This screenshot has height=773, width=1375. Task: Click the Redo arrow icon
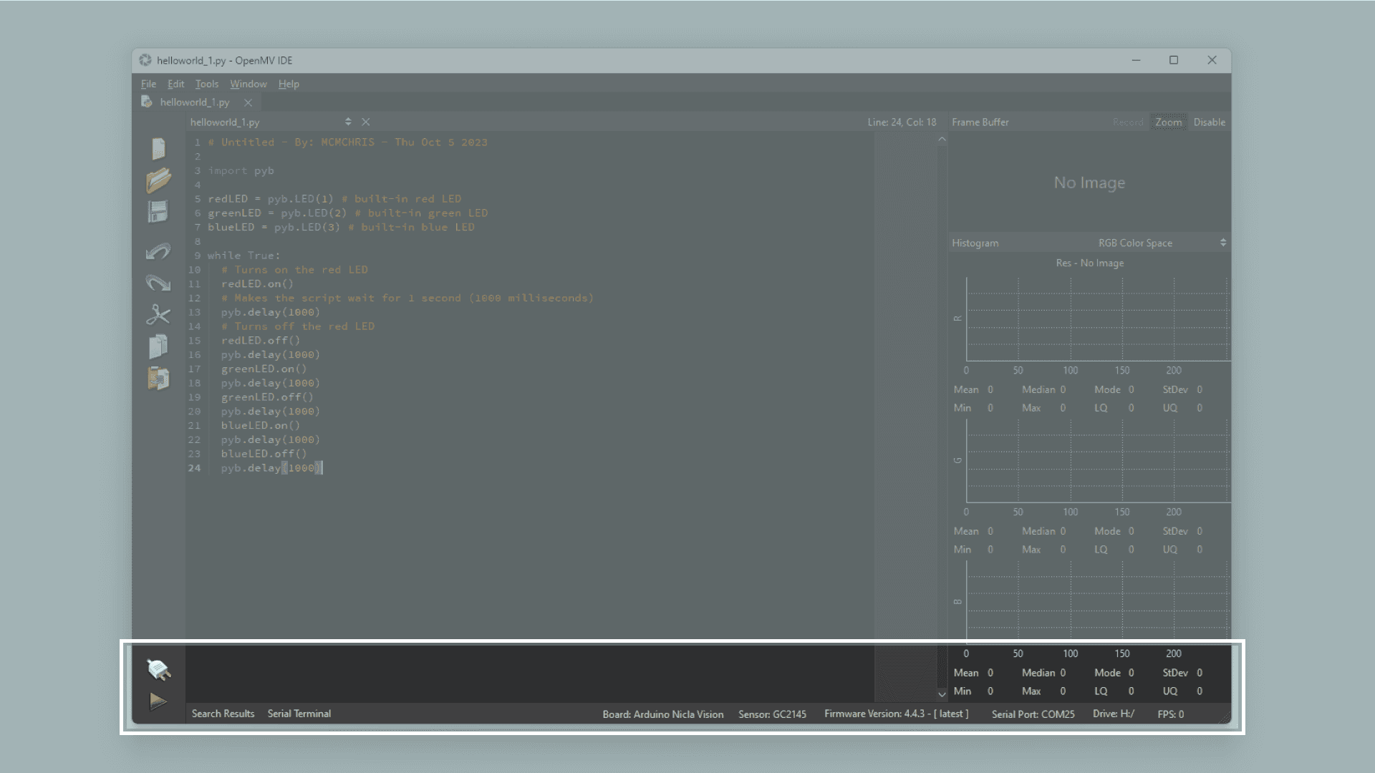tap(158, 283)
